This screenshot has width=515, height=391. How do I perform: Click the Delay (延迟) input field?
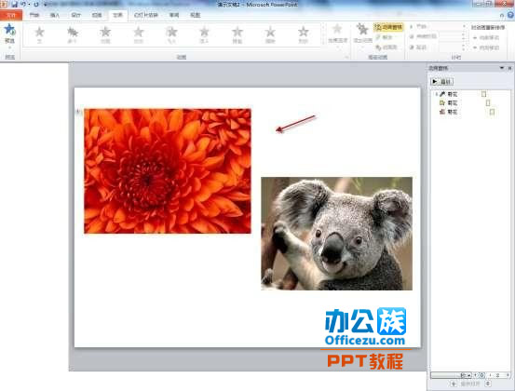(x=451, y=47)
